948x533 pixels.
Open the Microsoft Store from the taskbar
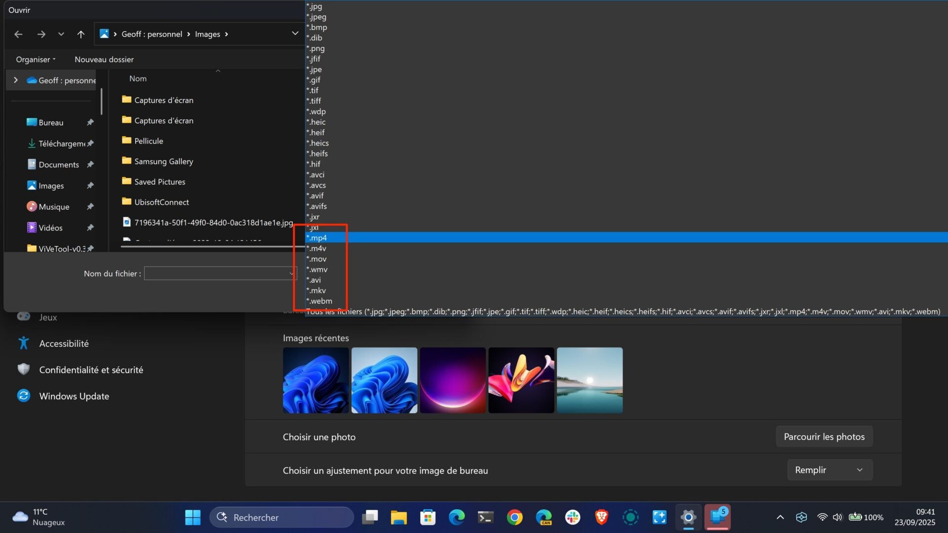[428, 517]
